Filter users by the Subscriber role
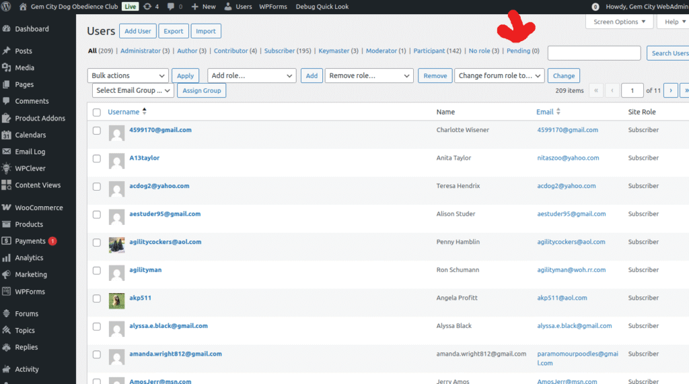Viewport: 689px width, 384px height. point(279,51)
